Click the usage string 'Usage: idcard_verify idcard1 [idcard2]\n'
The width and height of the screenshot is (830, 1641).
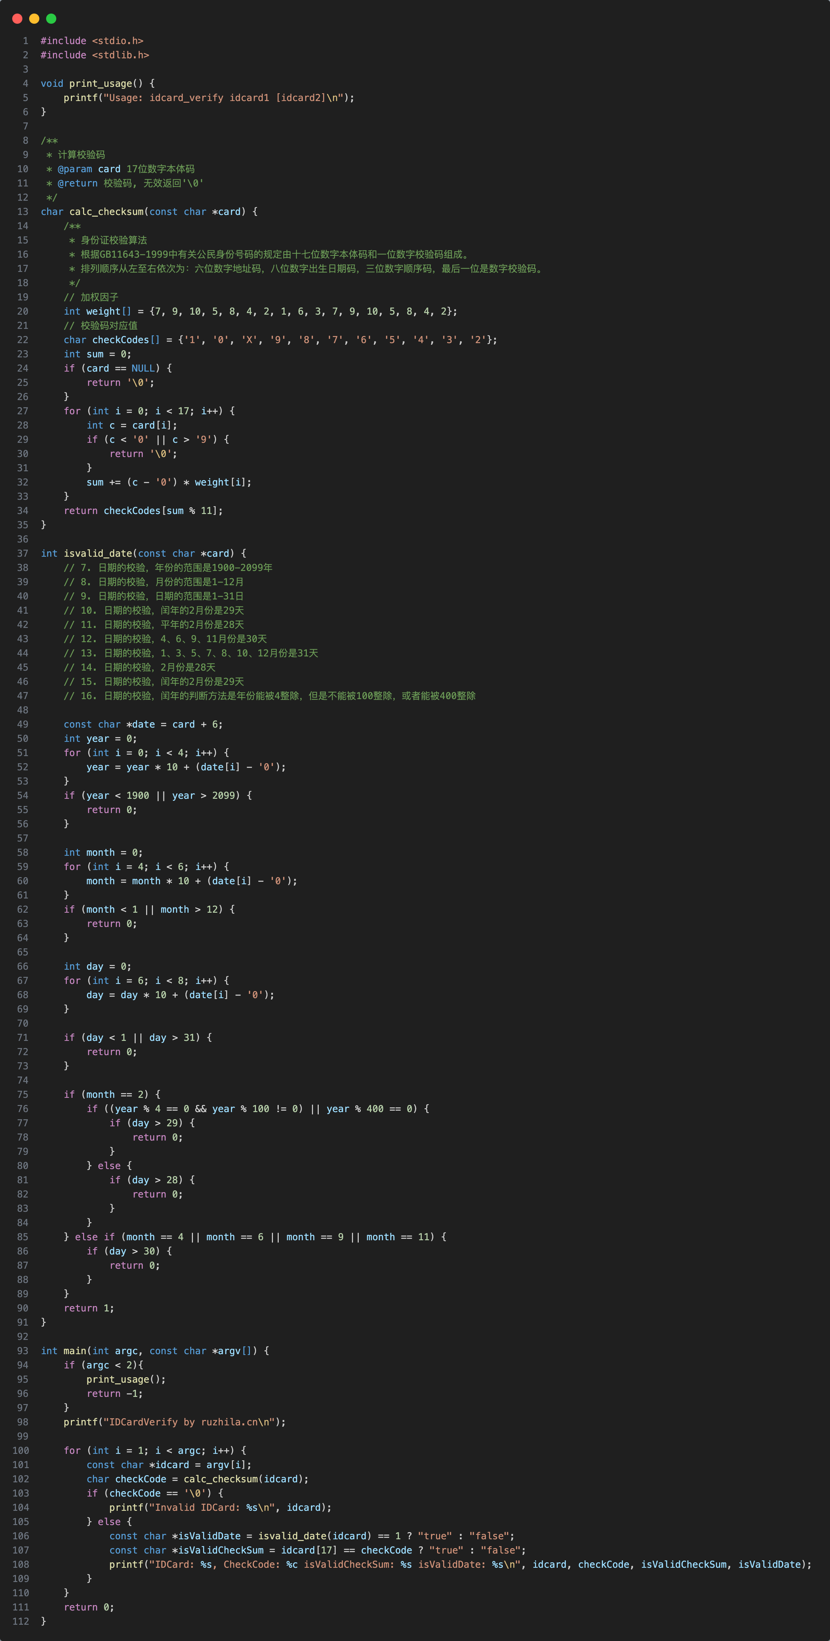223,97
